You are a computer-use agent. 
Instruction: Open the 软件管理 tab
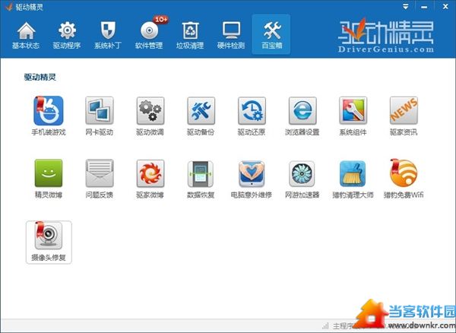(x=149, y=35)
